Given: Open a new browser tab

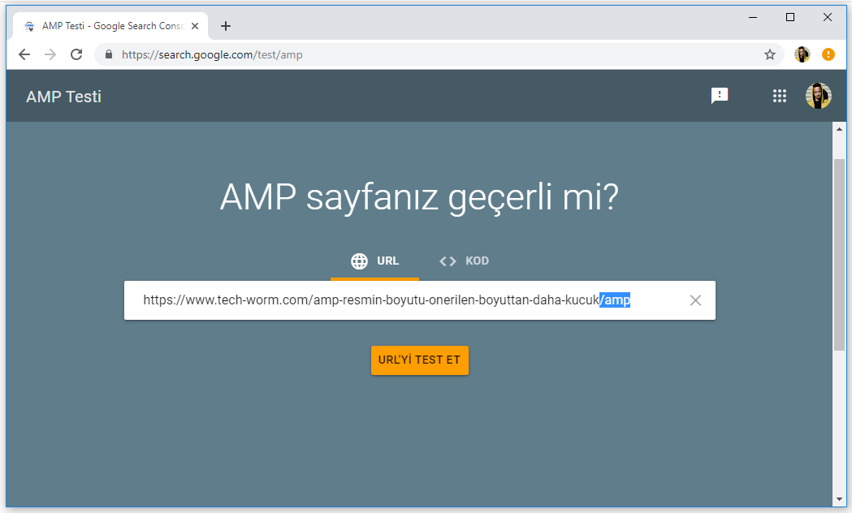Looking at the screenshot, I should point(226,26).
